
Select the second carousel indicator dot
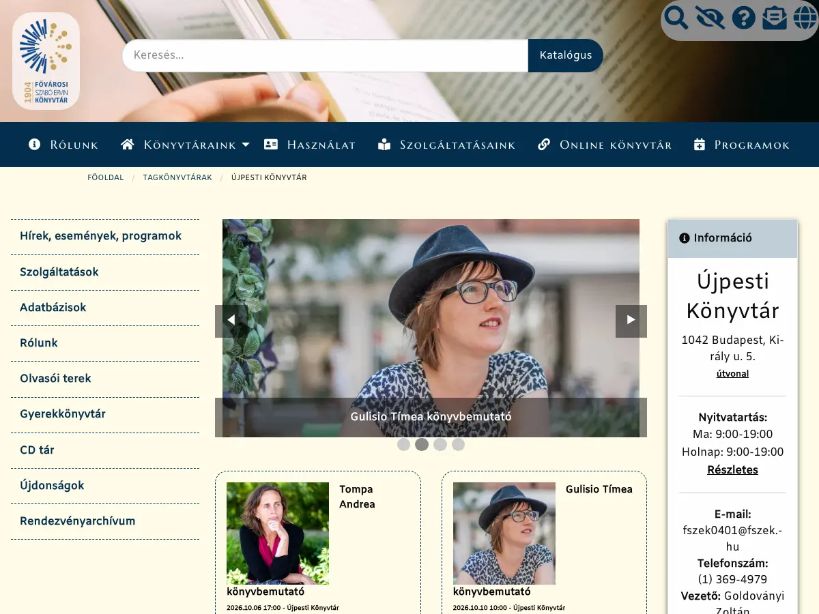[x=422, y=444]
